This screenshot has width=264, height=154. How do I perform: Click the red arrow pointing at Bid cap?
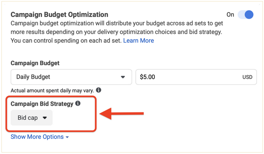[x=122, y=113]
